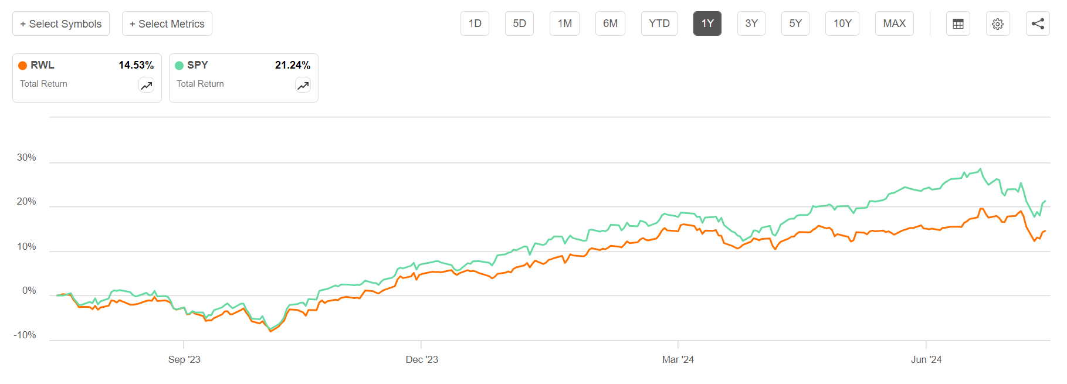The image size is (1067, 384).
Task: Click the RWL sparkline chart icon
Action: click(x=146, y=85)
